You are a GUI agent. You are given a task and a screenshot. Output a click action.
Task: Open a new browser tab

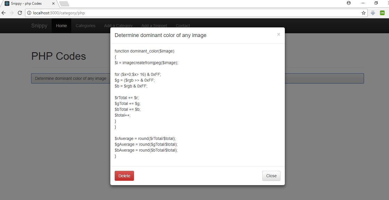click(64, 3)
